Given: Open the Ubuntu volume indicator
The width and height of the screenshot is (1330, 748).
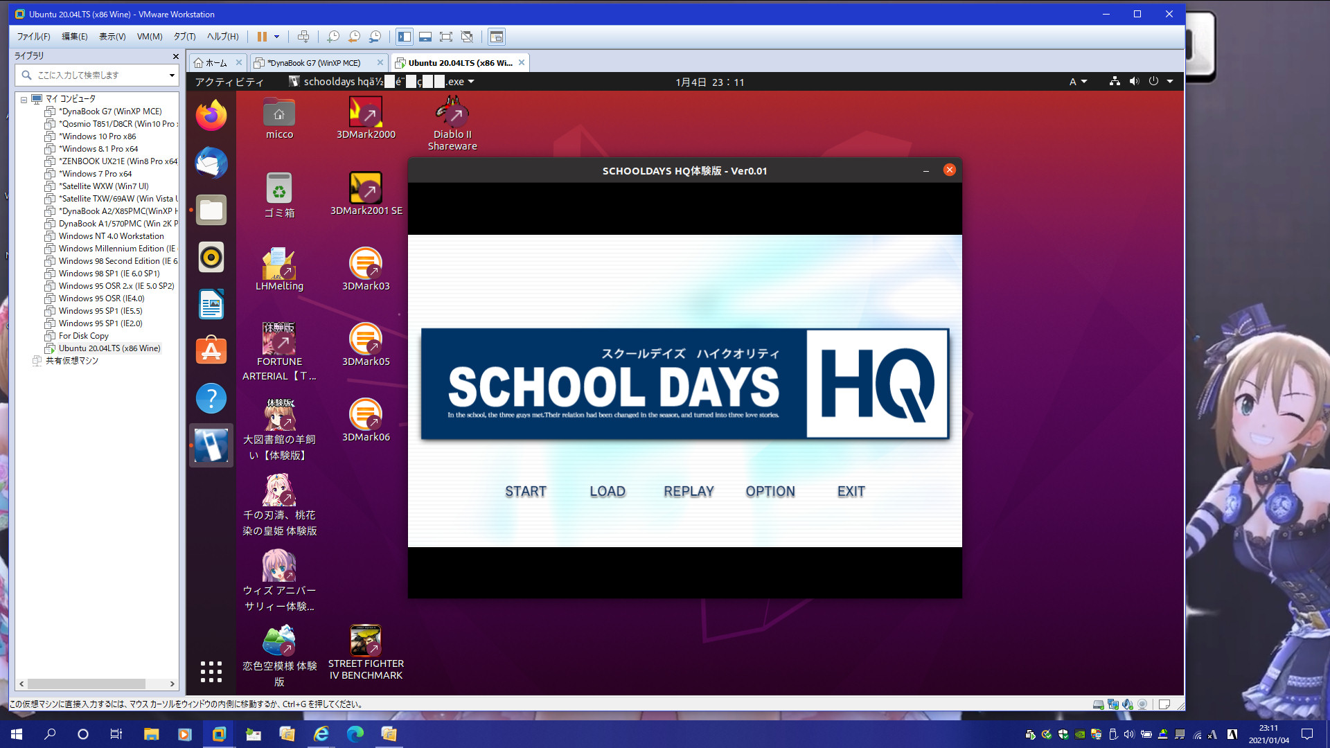Looking at the screenshot, I should (x=1134, y=81).
